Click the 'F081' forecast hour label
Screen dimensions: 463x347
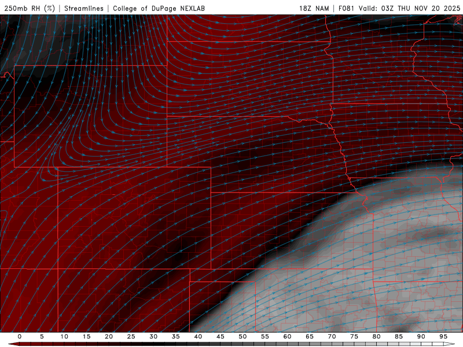(346, 8)
